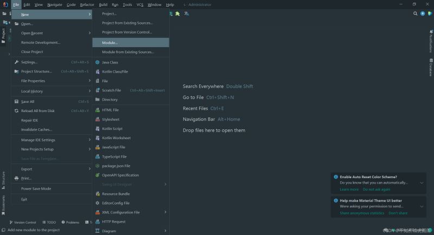Click the Java Class icon in submenu
Viewport: 434px width, 235px height.
98,62
